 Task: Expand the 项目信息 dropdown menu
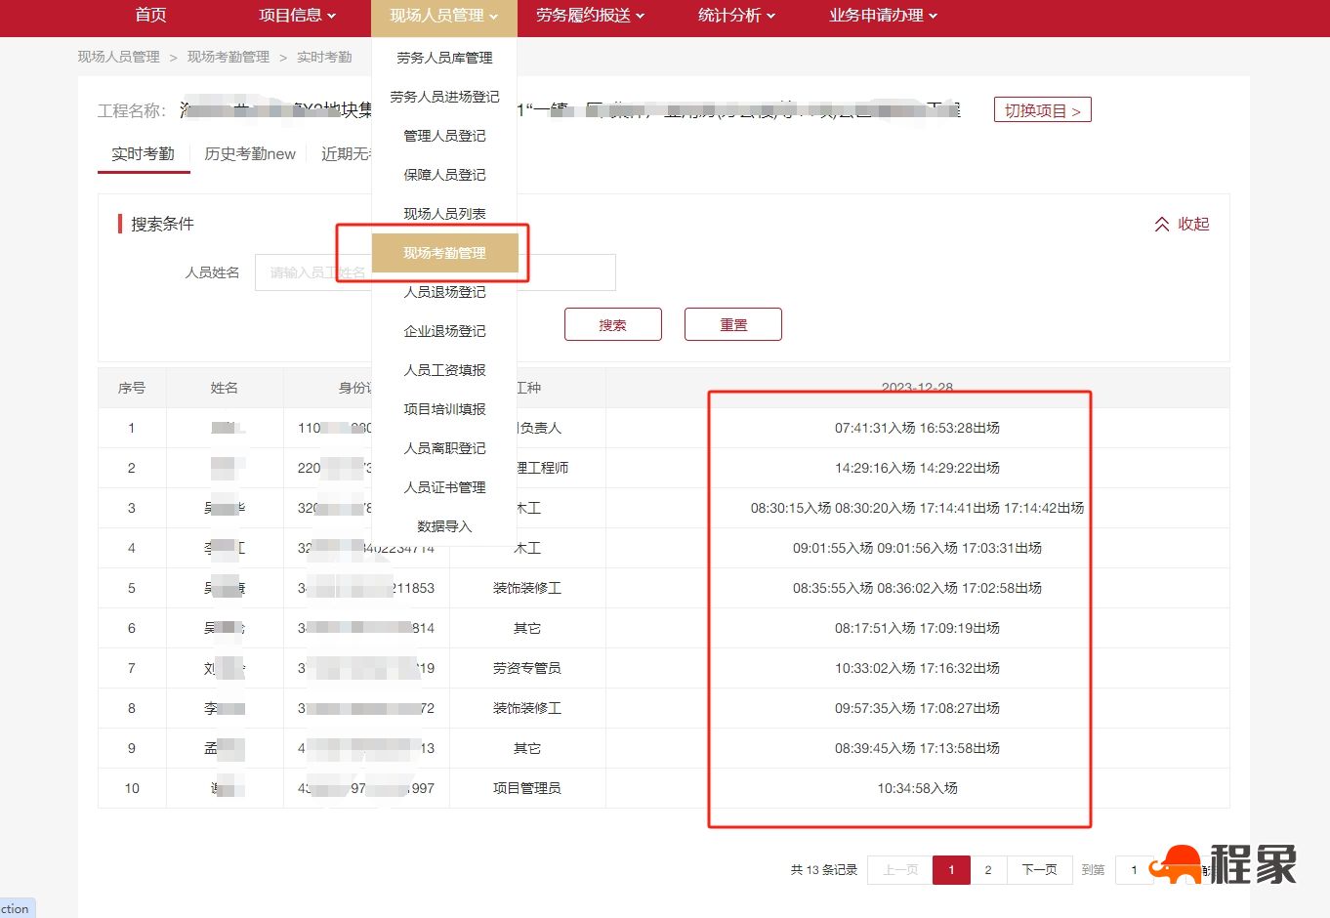click(297, 16)
